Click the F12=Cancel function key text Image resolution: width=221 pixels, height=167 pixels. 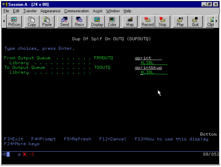point(113,139)
